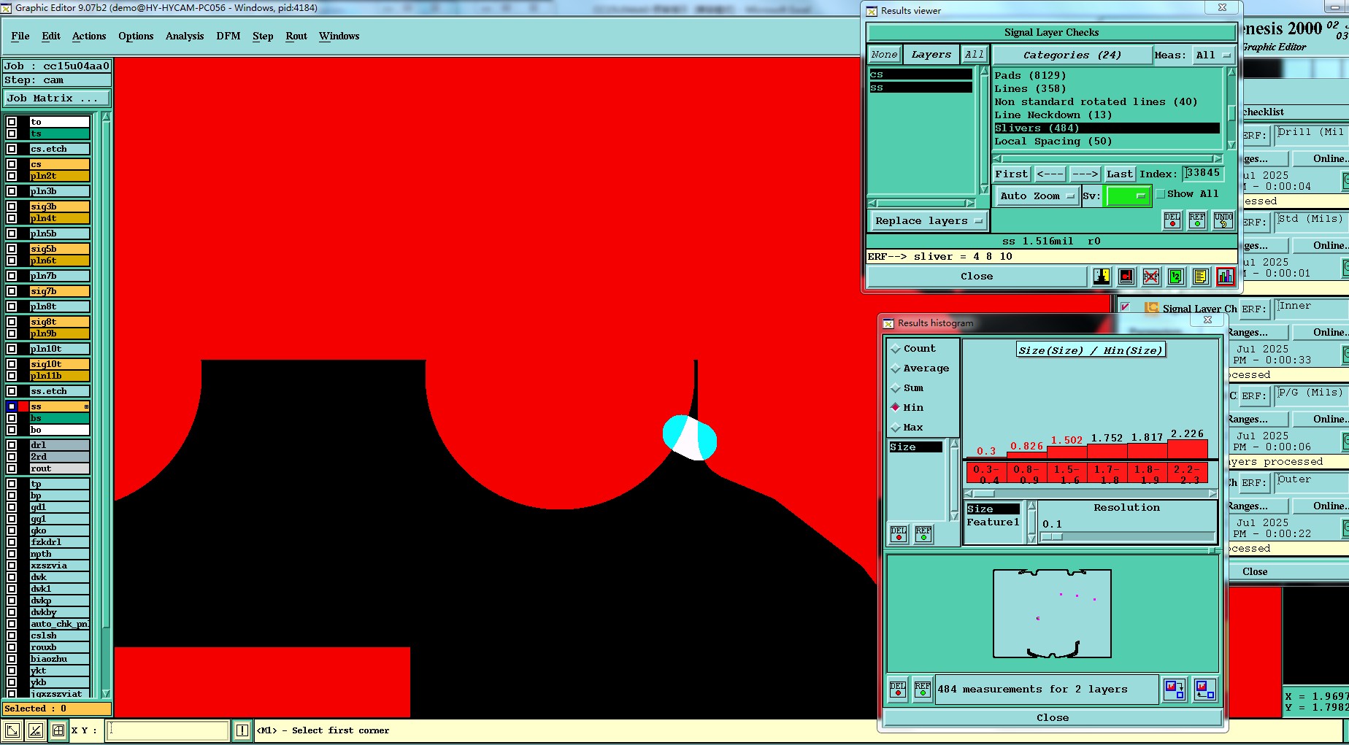
Task: Click the green '12' page icon
Action: tap(1176, 277)
